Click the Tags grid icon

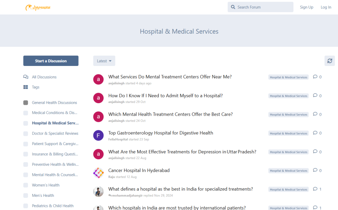coord(26,87)
